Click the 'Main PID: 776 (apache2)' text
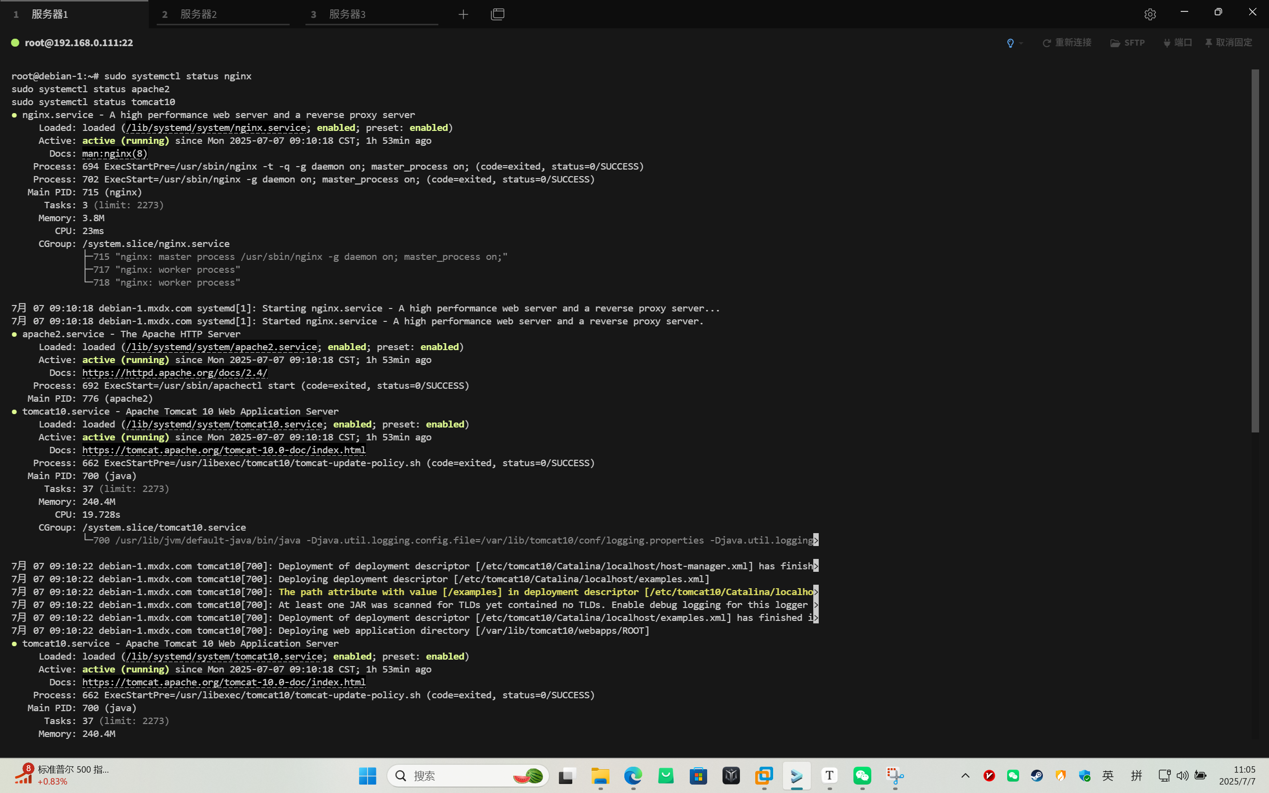 [90, 398]
